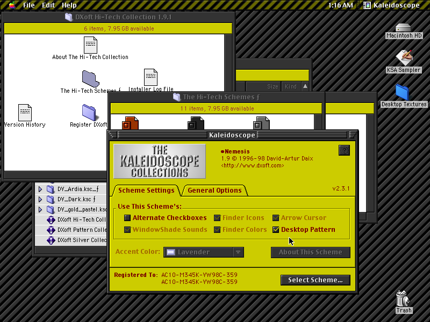
Task: Expand the DV_Ardia.ksc folder row
Action: pos(40,189)
